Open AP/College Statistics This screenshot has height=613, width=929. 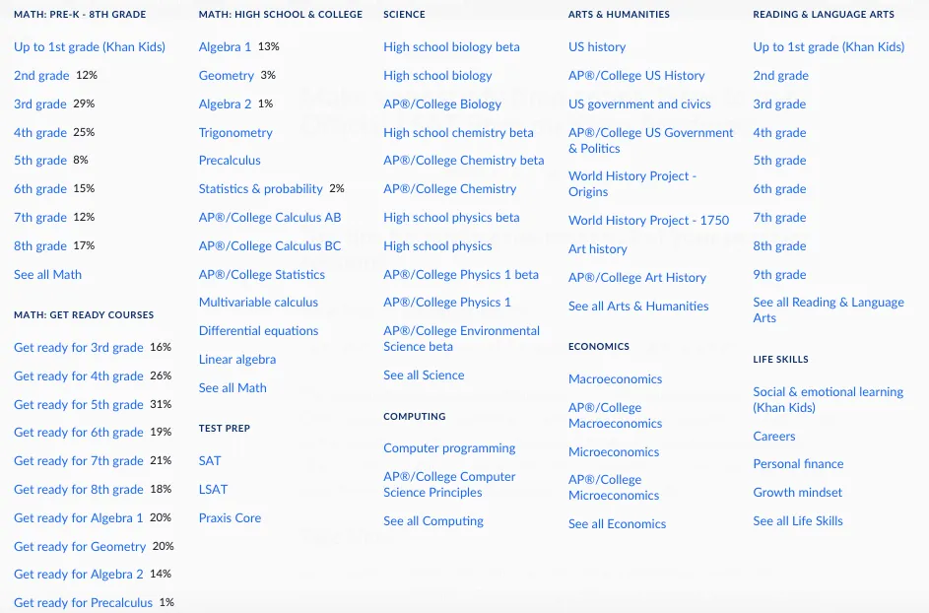262,275
